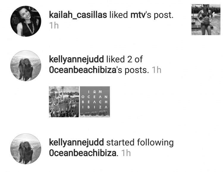View the Ocean Beach Ibiza logo thumbnail
This screenshot has height=172, width=223.
95,102
